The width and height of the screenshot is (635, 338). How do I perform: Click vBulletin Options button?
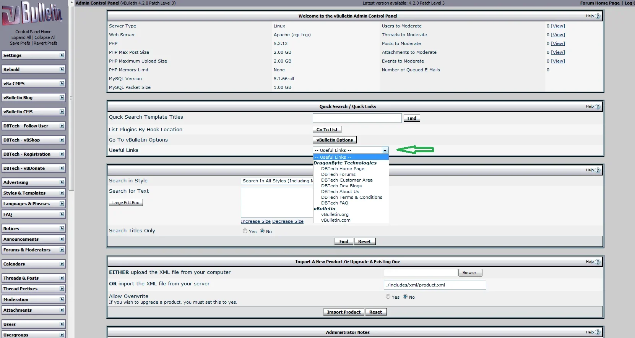(x=335, y=140)
